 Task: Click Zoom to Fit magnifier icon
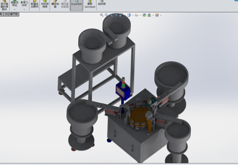102,15
